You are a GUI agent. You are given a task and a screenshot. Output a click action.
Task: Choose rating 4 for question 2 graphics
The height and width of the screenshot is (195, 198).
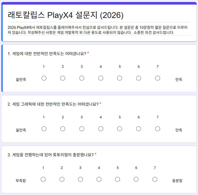click(101, 129)
